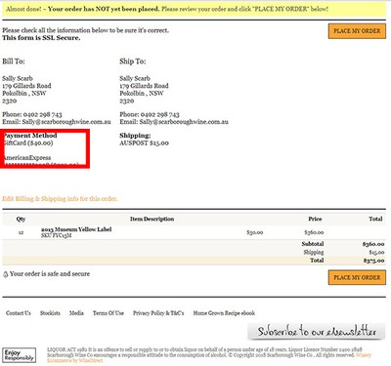Click the Subtotal $360.00 value
391x366 pixels.
click(x=373, y=244)
